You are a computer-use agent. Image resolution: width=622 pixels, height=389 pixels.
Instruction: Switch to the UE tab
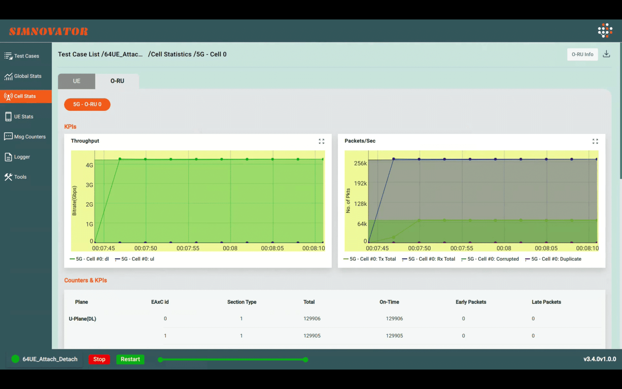(x=76, y=81)
